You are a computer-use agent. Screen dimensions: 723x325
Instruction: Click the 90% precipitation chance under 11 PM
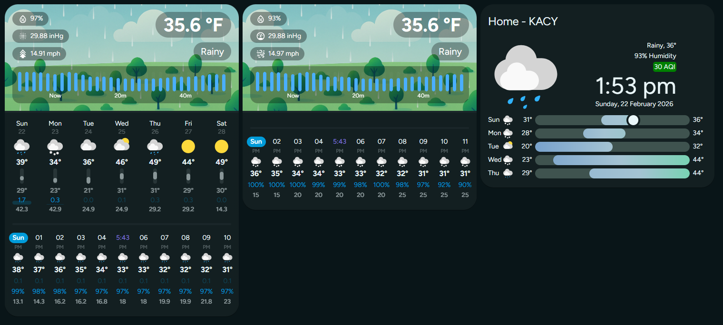coord(465,185)
